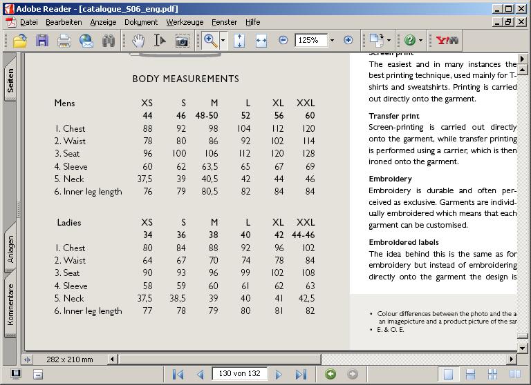Open the Werkzeuge menu
This screenshot has height=385, width=531.
point(185,22)
